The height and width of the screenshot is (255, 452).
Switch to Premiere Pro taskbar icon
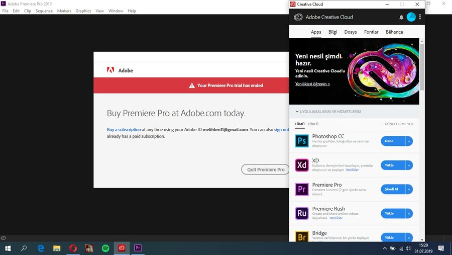click(138, 248)
